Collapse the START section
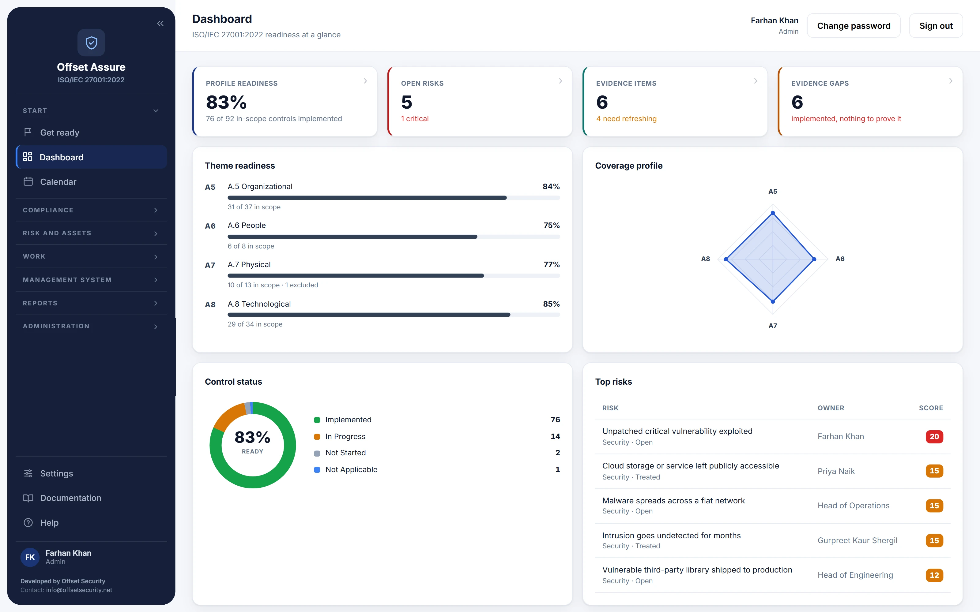Image resolution: width=980 pixels, height=612 pixels. pyautogui.click(x=91, y=110)
